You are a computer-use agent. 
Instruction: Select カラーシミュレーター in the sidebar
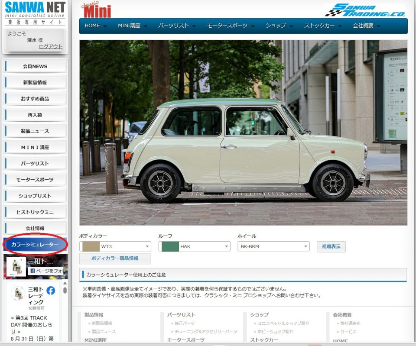coord(35,245)
